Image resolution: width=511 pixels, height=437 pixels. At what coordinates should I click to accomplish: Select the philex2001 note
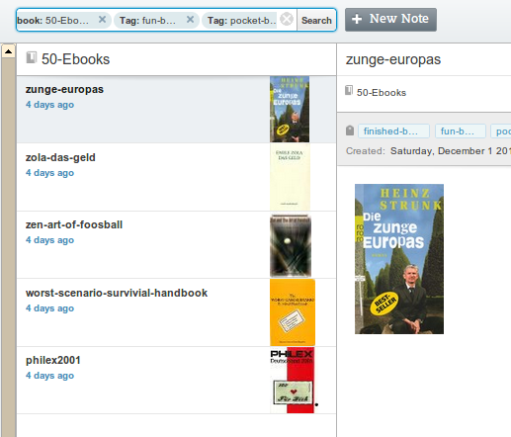pos(176,381)
